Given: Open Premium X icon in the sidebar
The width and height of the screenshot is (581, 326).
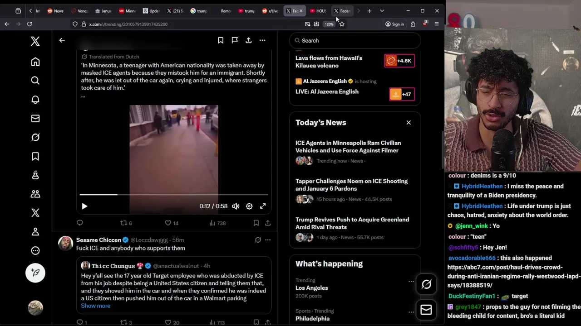Looking at the screenshot, I should (x=35, y=213).
